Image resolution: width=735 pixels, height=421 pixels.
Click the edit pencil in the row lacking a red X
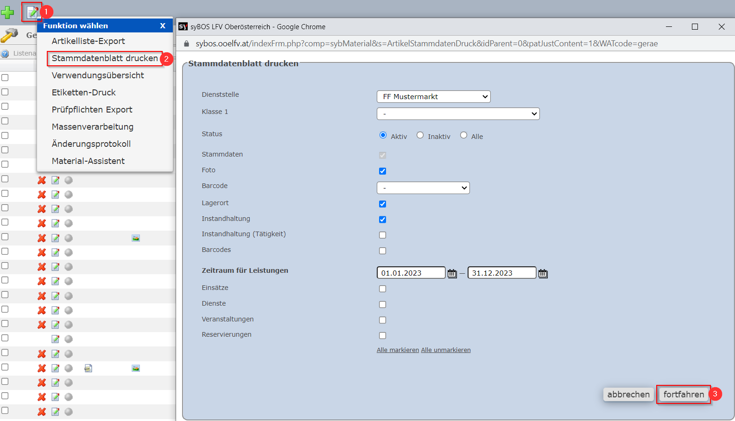point(55,339)
